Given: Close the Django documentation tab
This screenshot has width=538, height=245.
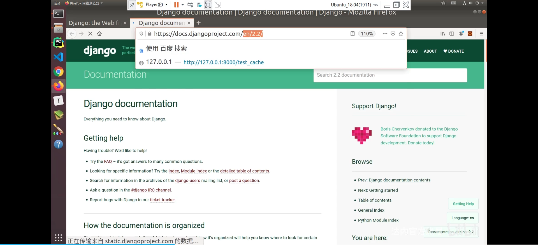Looking at the screenshot, I should point(189,23).
